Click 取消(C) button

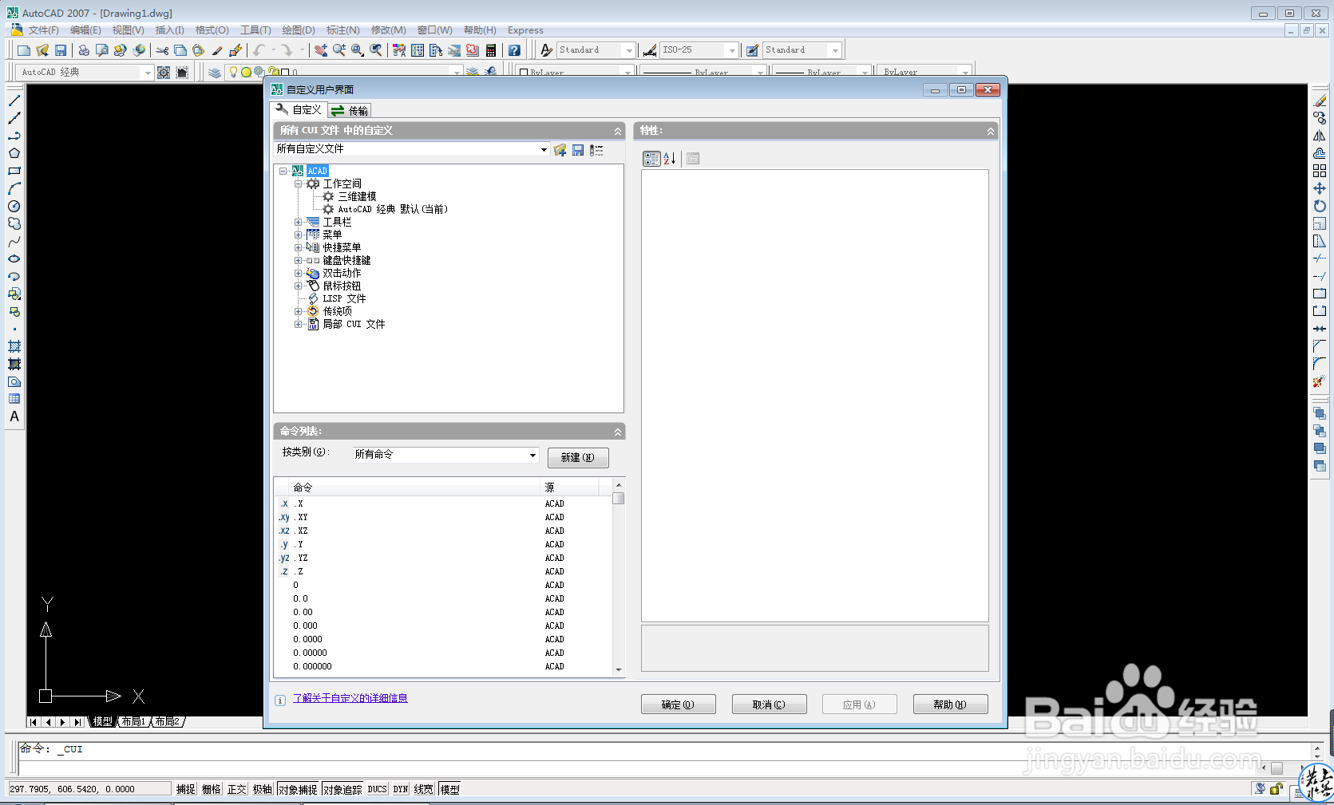[x=769, y=704]
